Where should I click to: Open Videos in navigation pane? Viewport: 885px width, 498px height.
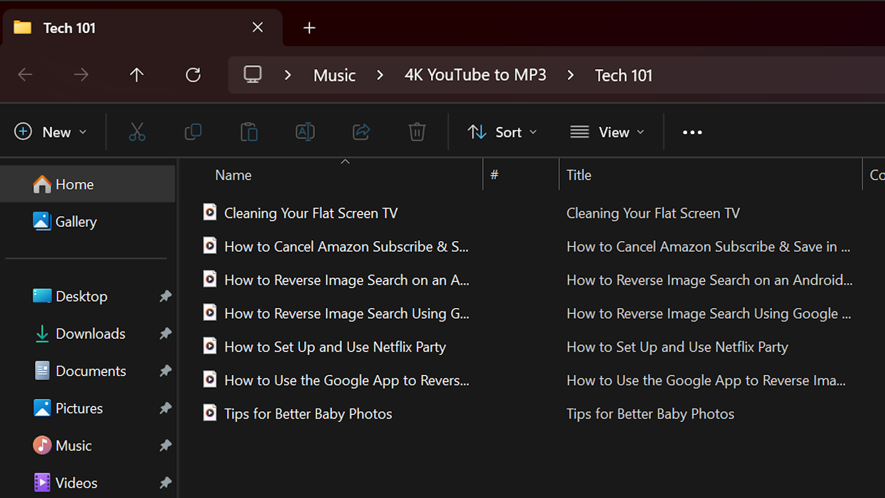coord(88,483)
